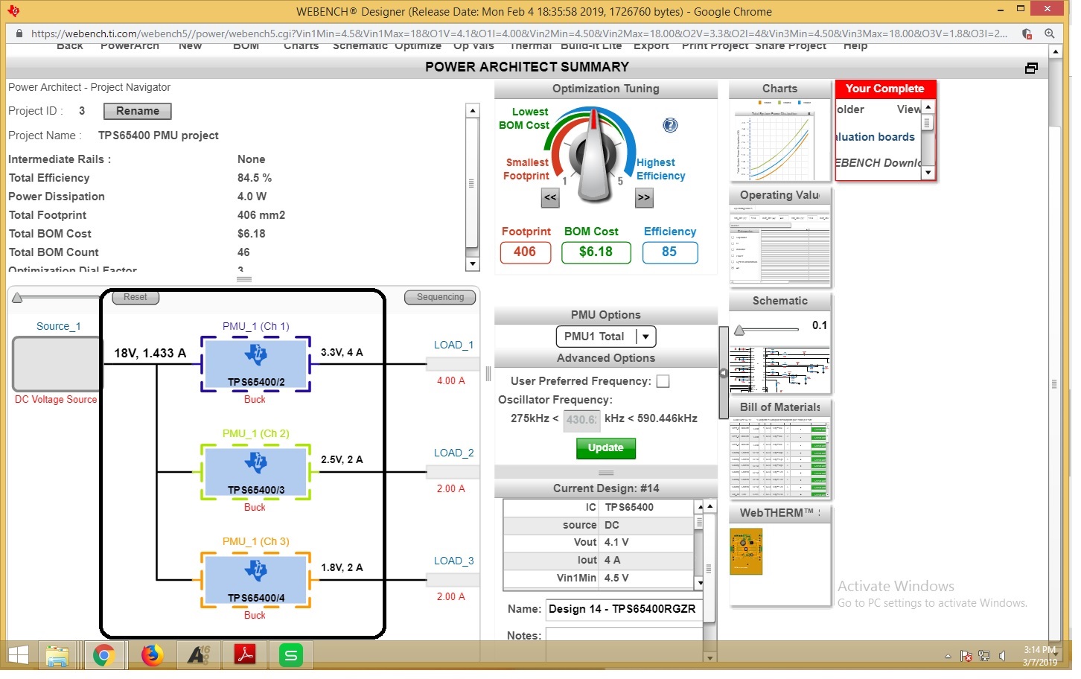Open the PMU1 Total dropdown
The width and height of the screenshot is (1081, 679).
click(605, 337)
